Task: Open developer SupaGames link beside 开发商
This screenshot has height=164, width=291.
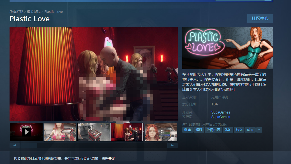Action: coord(221,112)
